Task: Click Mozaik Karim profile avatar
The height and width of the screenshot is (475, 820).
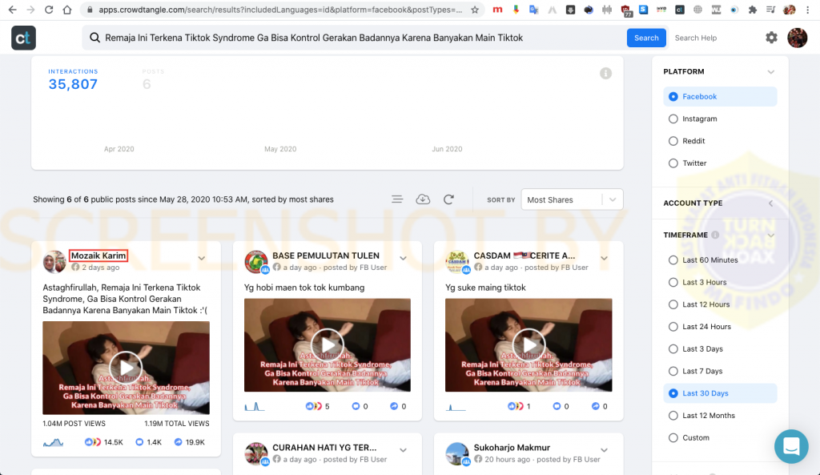Action: (x=54, y=261)
